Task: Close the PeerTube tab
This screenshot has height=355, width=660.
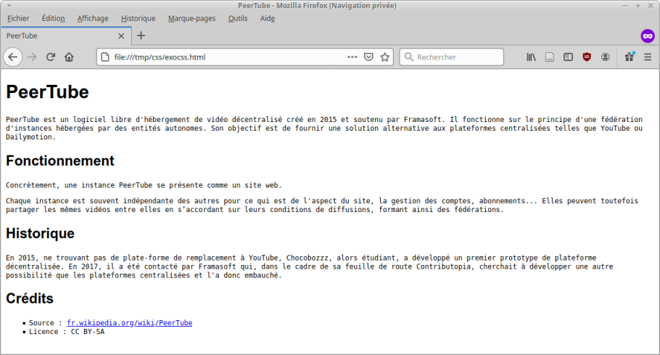Action: point(121,36)
